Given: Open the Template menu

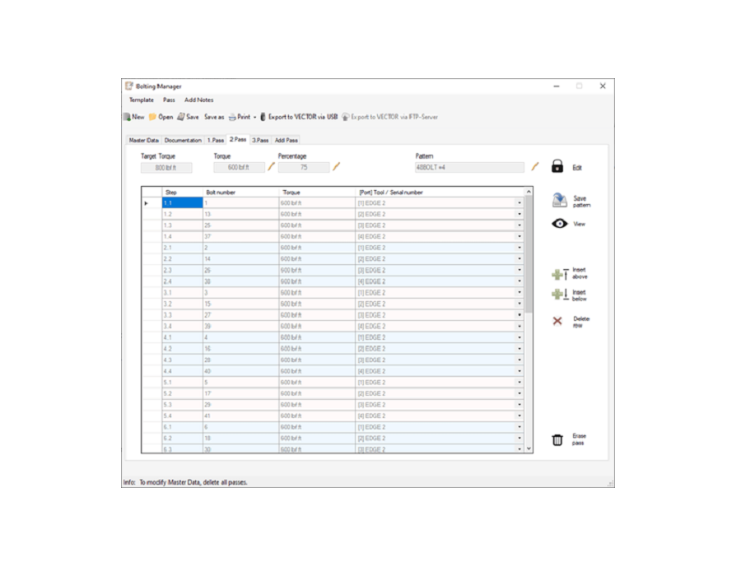Looking at the screenshot, I should [141, 100].
